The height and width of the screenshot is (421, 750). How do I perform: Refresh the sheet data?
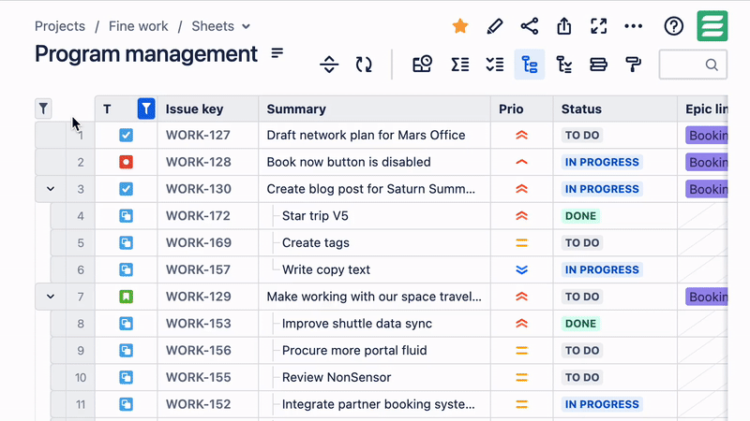click(x=364, y=65)
